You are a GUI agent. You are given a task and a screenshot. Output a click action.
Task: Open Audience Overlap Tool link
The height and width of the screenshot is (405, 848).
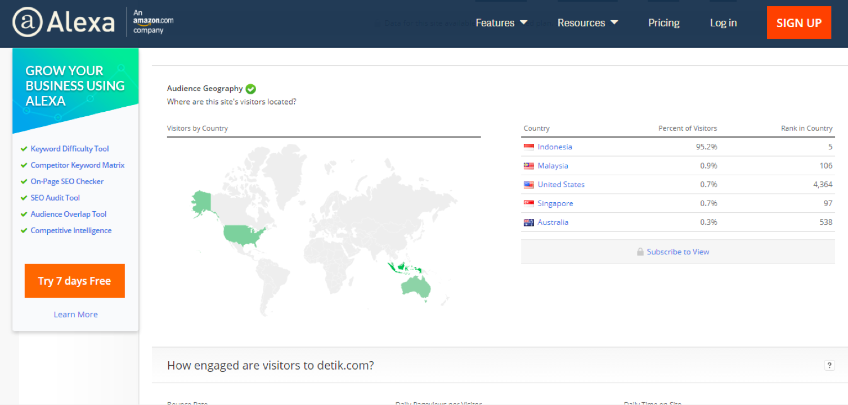[69, 214]
